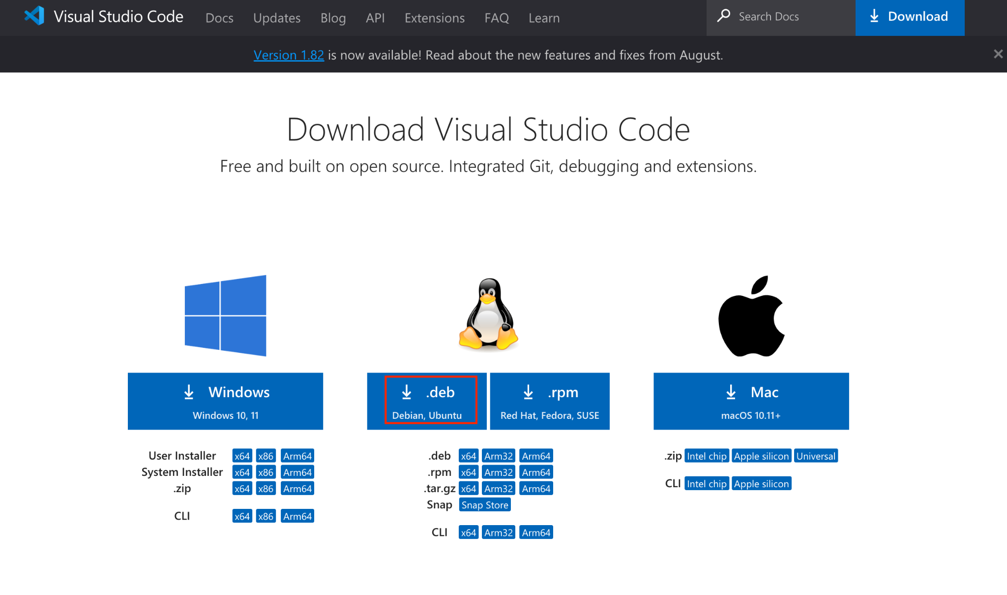Click the Visual Studio Code home title
This screenshot has width=1007, height=595.
(x=118, y=16)
